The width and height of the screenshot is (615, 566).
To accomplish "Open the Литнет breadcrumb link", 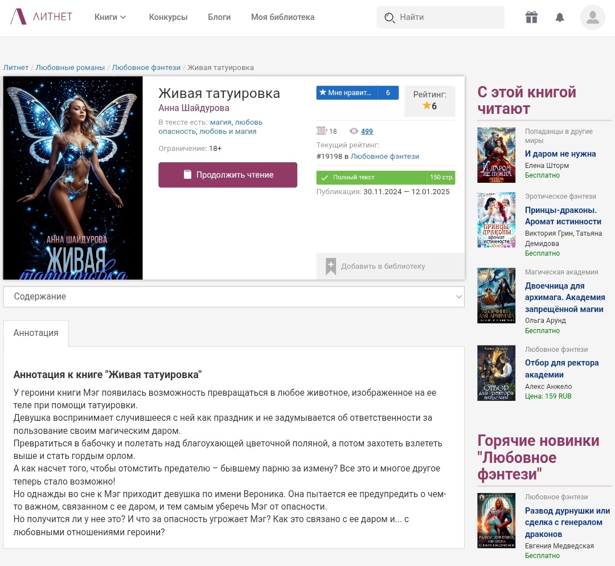I will tap(16, 67).
